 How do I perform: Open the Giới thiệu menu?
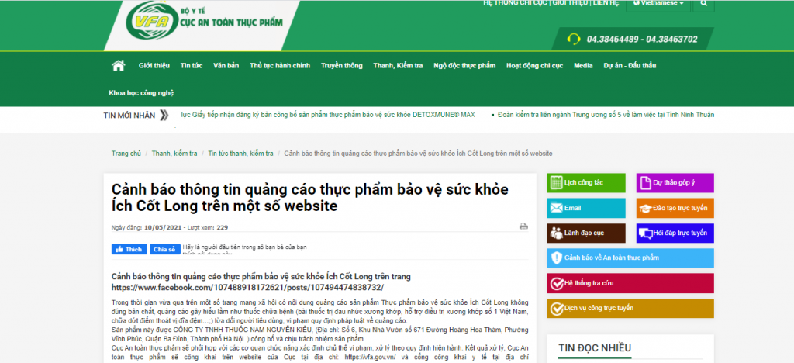click(x=154, y=66)
